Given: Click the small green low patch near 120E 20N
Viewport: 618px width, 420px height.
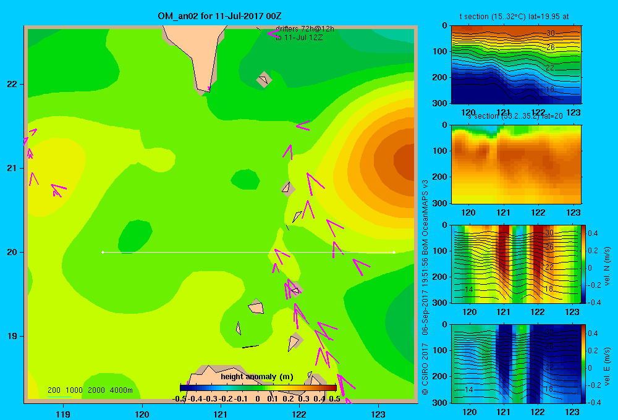Looking at the screenshot, I should [135, 237].
